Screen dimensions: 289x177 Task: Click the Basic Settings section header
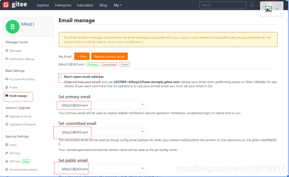click(15, 71)
